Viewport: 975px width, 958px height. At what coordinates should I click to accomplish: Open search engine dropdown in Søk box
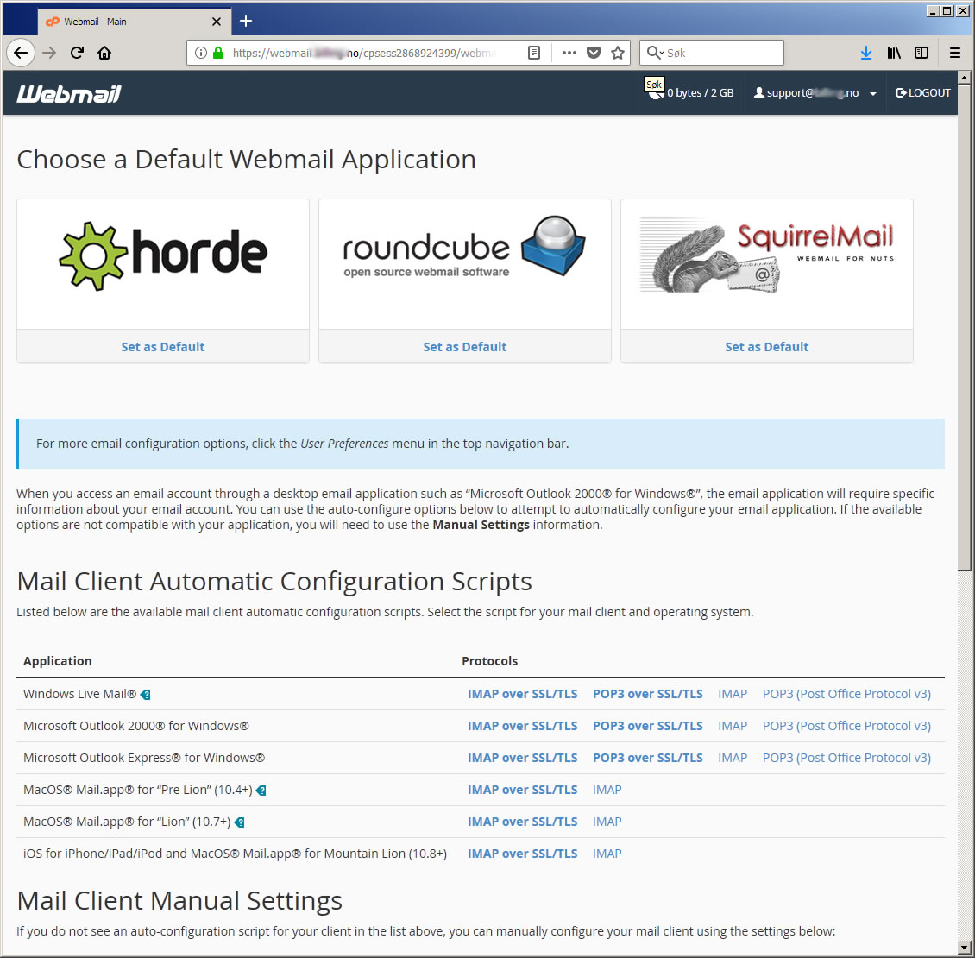click(656, 53)
